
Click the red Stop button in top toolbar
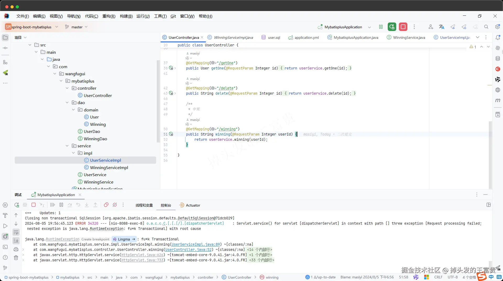tap(403, 27)
